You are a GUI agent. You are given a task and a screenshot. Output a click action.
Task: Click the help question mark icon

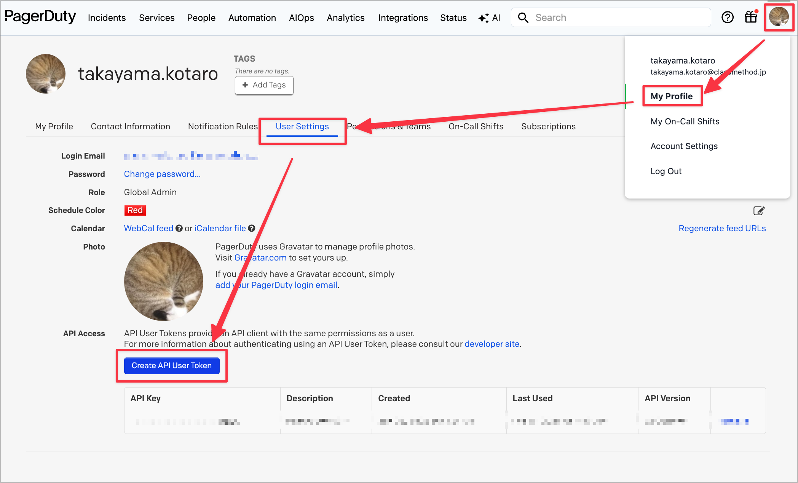coord(727,17)
